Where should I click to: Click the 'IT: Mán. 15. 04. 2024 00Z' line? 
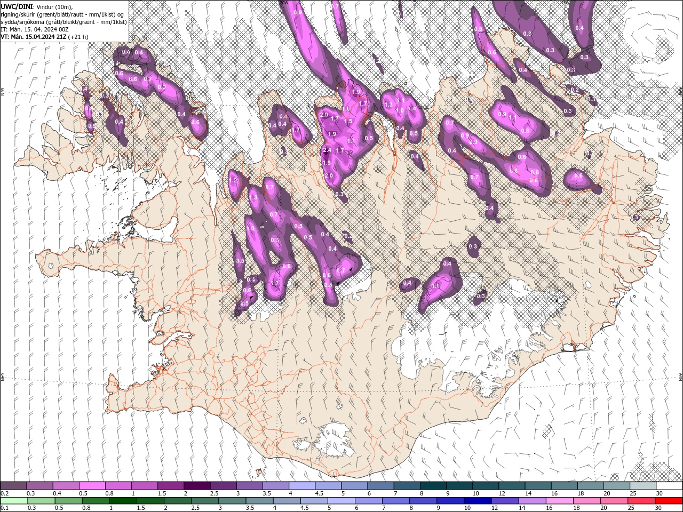35,29
